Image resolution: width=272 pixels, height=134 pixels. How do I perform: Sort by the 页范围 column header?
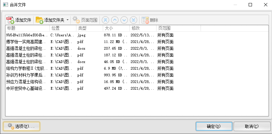179,28
